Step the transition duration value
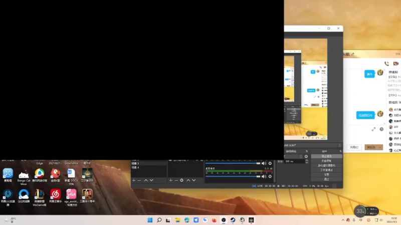This screenshot has width=401, height=225. coord(307,161)
